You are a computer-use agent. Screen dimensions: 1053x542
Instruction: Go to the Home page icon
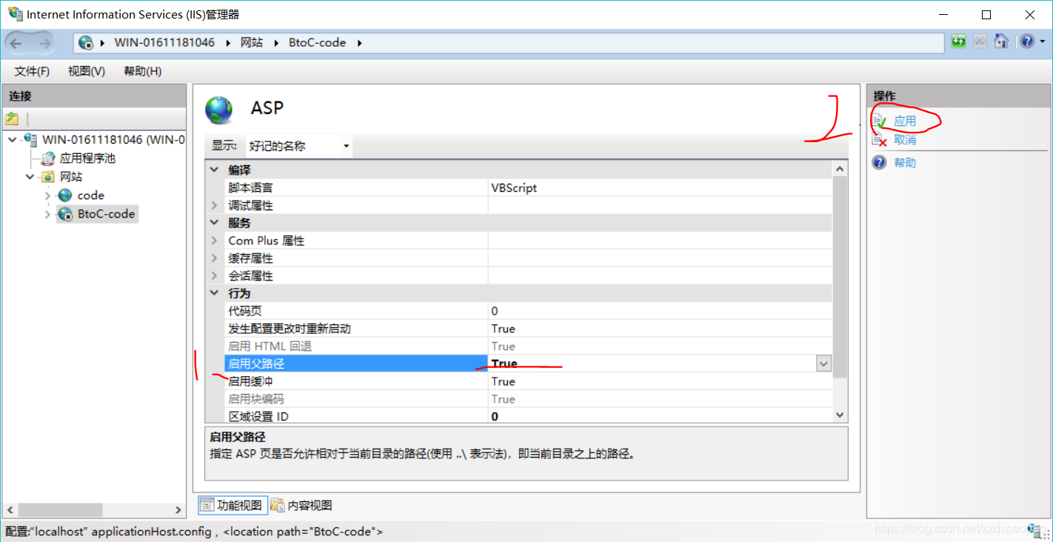coord(1001,41)
